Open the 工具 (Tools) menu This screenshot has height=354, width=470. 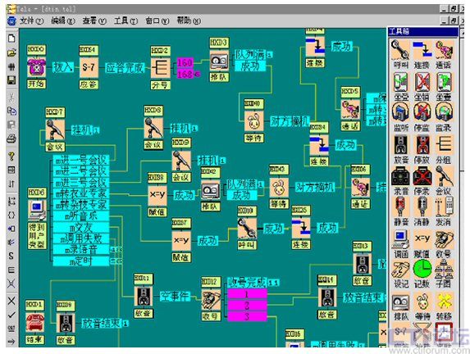125,20
